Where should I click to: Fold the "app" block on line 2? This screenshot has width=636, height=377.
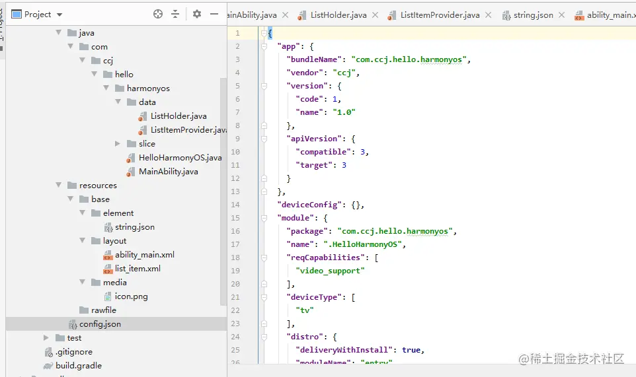click(264, 47)
